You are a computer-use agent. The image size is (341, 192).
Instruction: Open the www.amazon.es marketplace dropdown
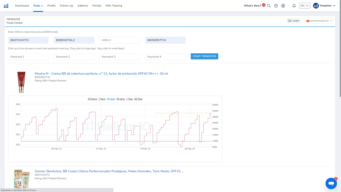319,21
